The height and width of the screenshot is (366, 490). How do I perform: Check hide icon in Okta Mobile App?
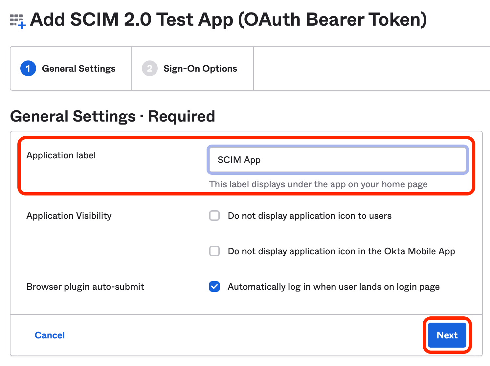214,251
